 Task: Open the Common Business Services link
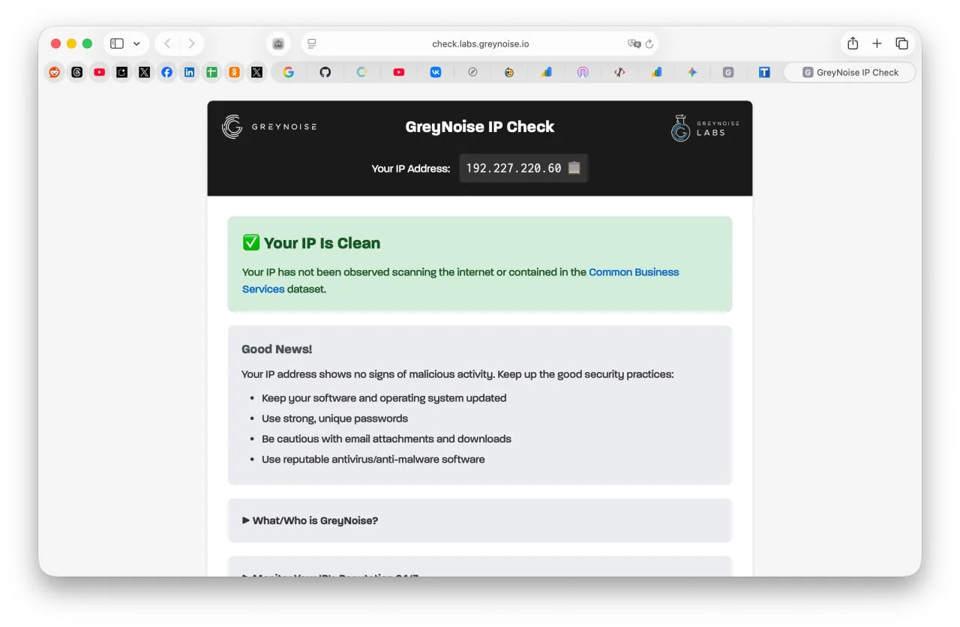point(634,272)
